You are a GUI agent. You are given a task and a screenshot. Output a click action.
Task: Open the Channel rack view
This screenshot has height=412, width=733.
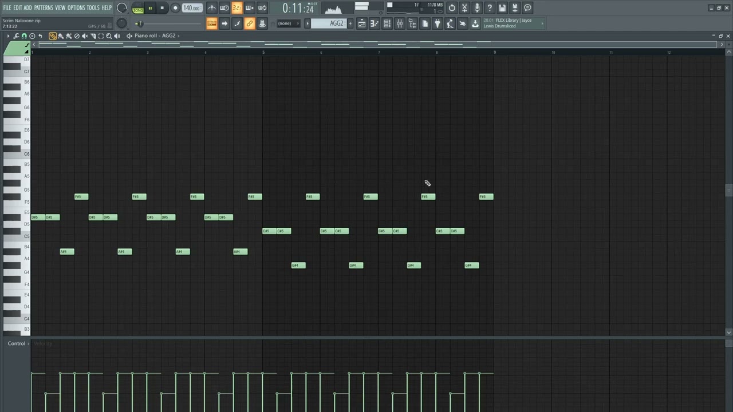pyautogui.click(x=387, y=23)
